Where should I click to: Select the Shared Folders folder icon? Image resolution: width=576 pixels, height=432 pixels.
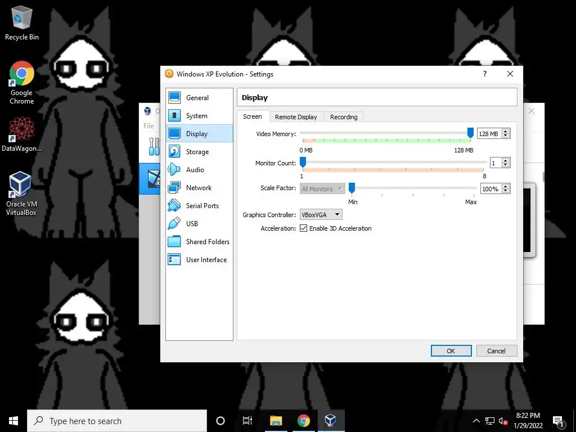point(174,241)
